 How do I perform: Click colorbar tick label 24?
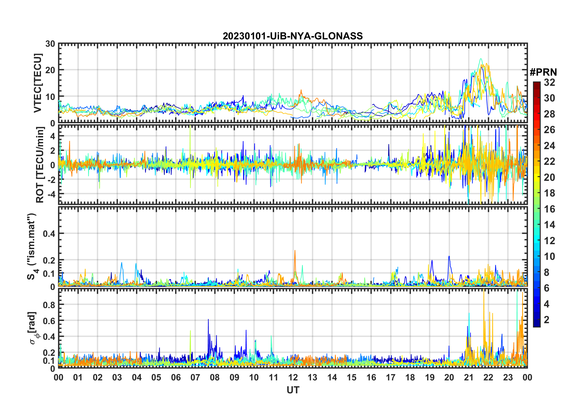(x=550, y=146)
